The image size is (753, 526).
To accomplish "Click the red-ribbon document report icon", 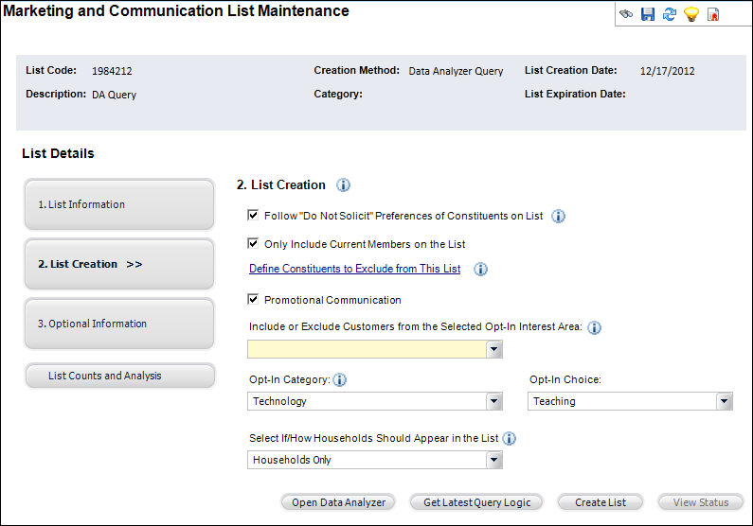I will tap(713, 14).
